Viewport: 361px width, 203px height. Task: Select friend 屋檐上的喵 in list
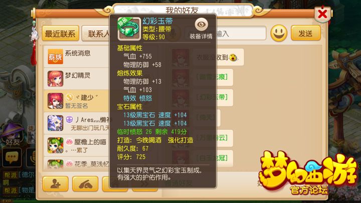click(x=76, y=145)
